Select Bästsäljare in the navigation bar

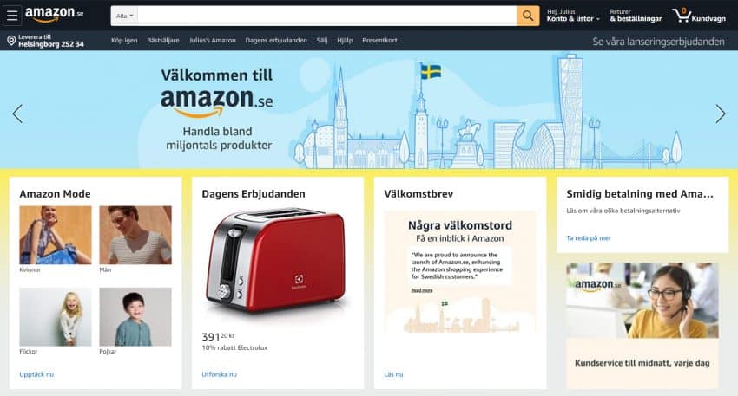(x=163, y=41)
